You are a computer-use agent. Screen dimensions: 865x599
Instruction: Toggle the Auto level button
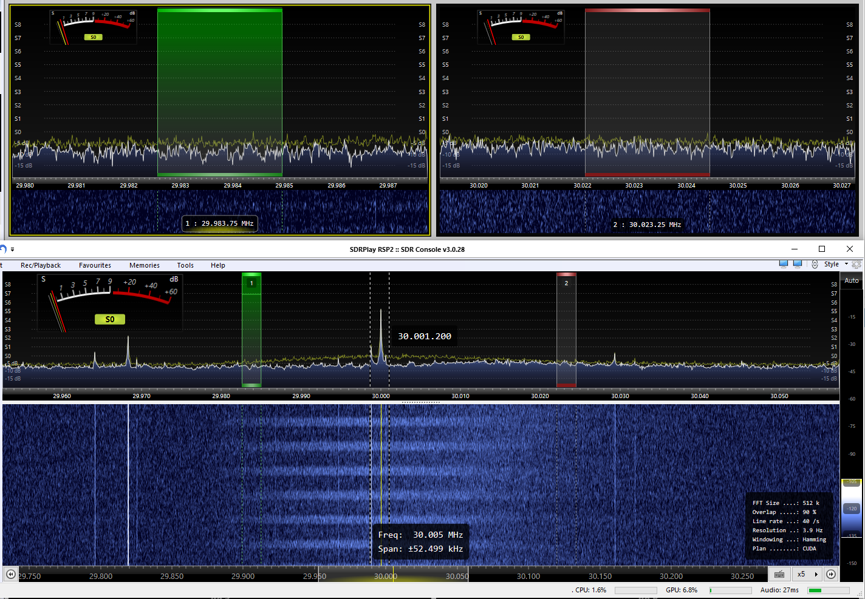tap(852, 280)
